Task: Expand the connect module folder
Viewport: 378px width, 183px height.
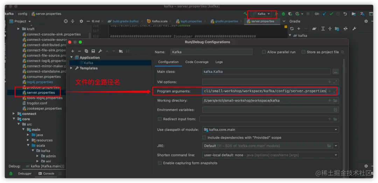Action: [x=14, y=114]
